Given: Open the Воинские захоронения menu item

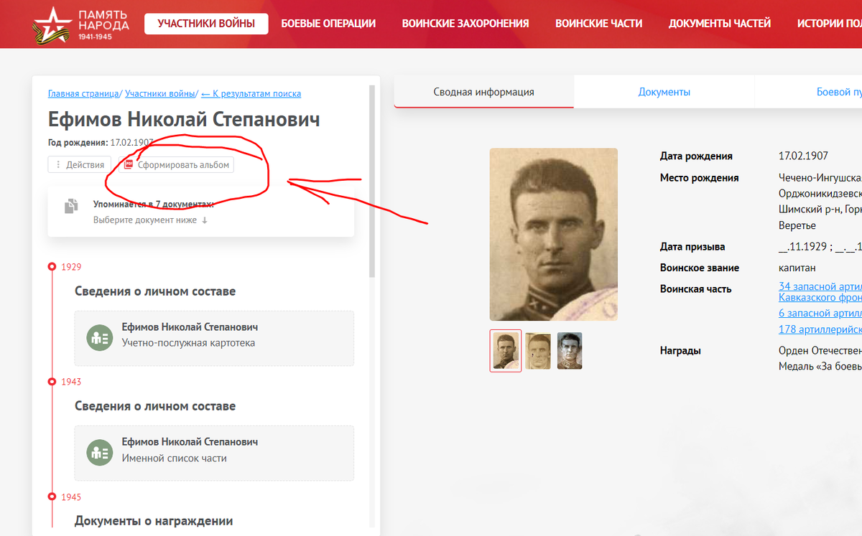Looking at the screenshot, I should (x=465, y=24).
